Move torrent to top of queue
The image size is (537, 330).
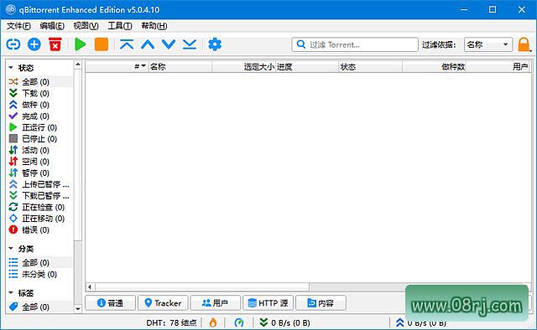click(x=127, y=44)
